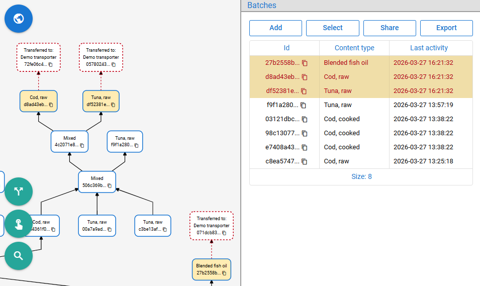Copy id of table row f9f1a280
This screenshot has height=286, width=480.
303,105
